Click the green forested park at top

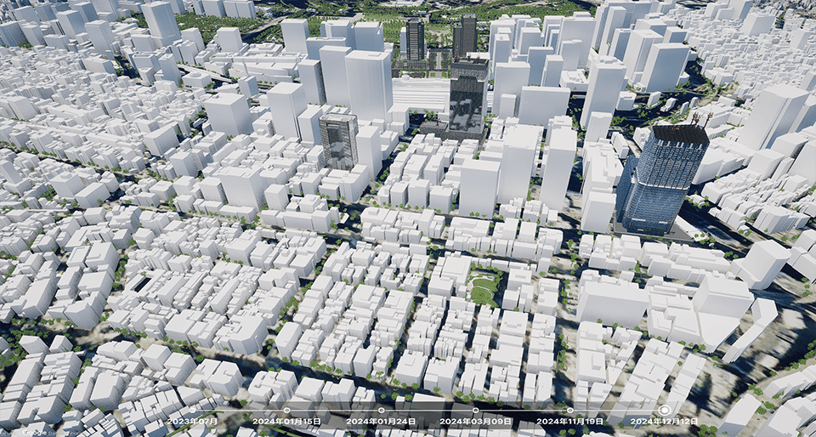[x=510, y=9]
